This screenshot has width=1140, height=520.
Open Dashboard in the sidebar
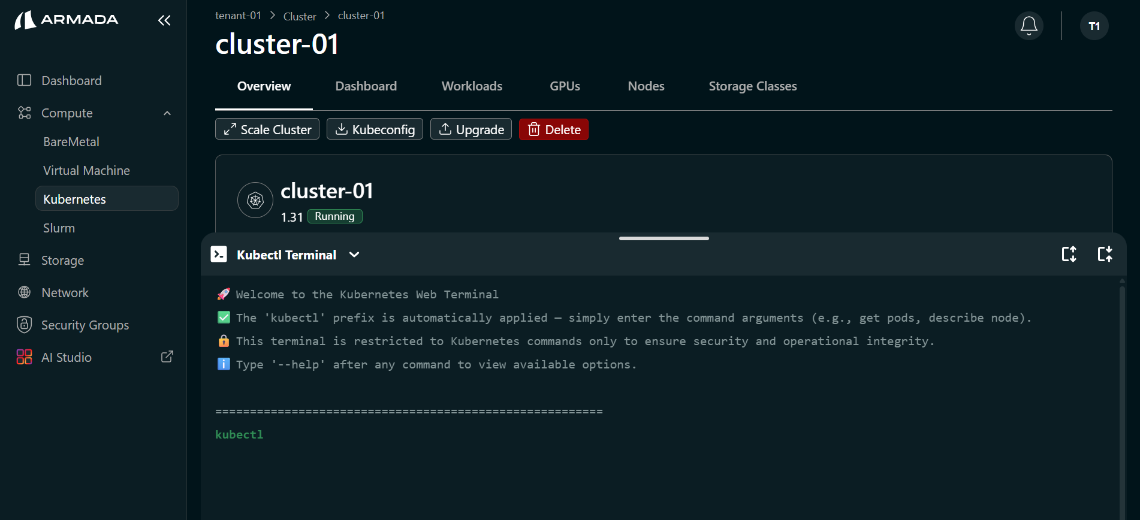click(x=71, y=80)
